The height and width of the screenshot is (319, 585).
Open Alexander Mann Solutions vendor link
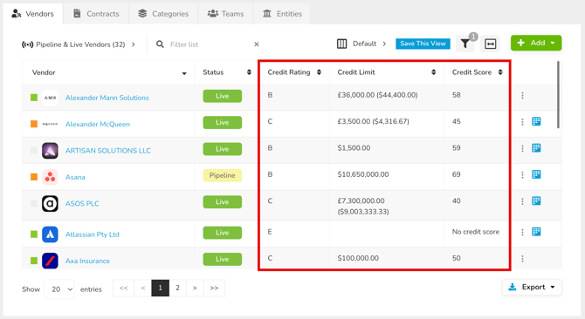click(x=107, y=98)
